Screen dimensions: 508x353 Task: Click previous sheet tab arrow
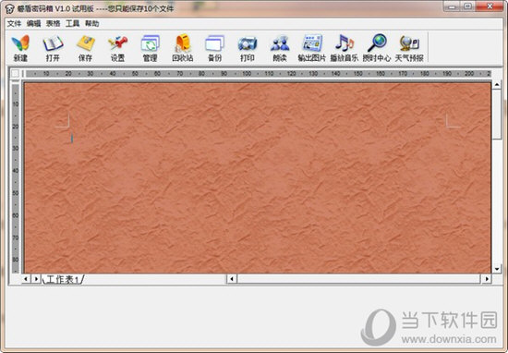(26, 279)
